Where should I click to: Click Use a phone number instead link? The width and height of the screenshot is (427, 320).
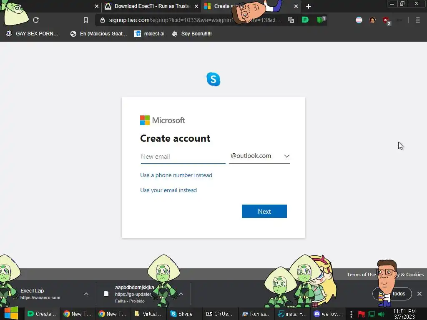(x=176, y=175)
